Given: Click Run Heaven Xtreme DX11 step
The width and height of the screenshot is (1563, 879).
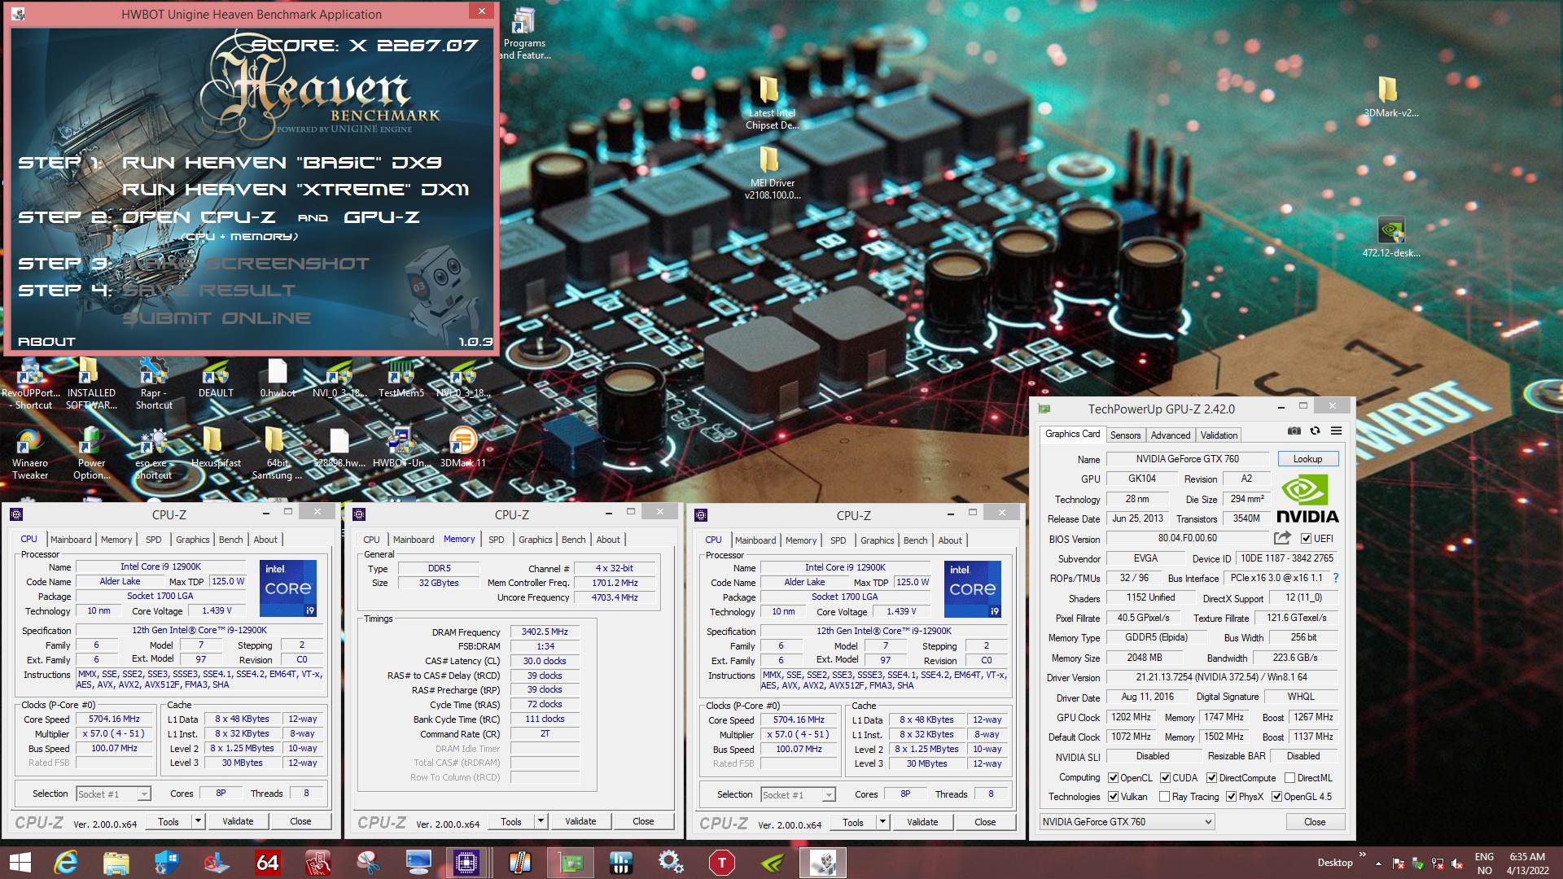Looking at the screenshot, I should tap(296, 190).
